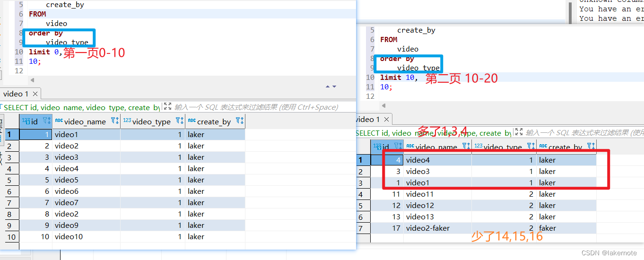
Task: Click the faker create_by cell, right results
Action: point(566,228)
